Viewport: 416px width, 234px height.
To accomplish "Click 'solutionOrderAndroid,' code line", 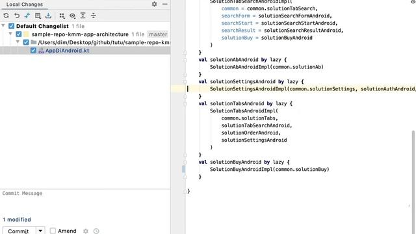I will [x=251, y=133].
